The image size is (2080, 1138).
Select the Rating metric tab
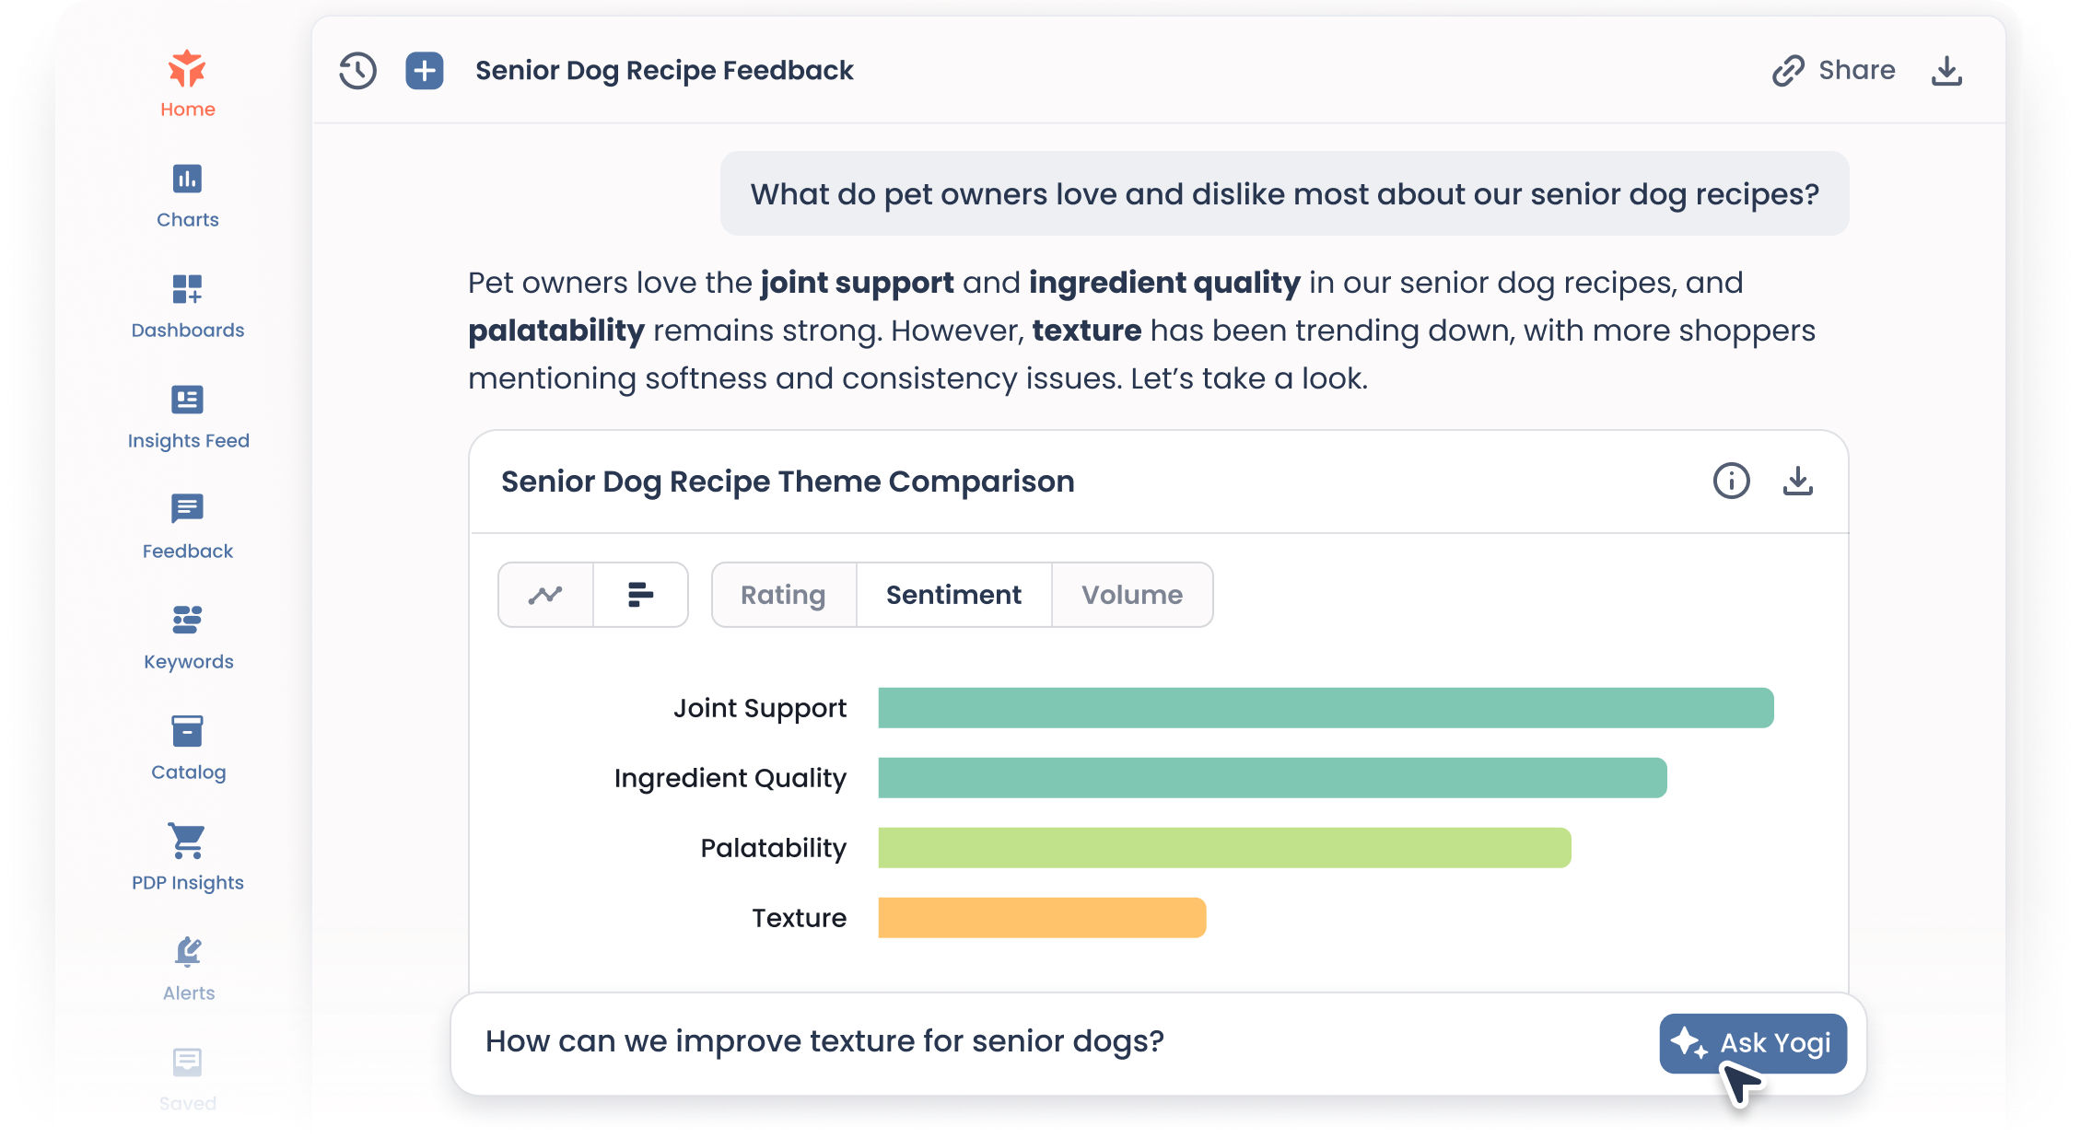(783, 595)
